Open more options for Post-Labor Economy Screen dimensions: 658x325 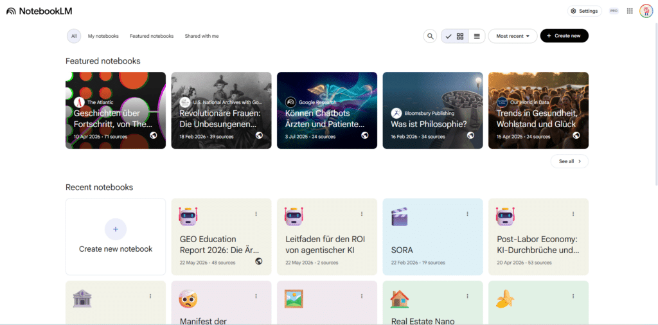click(573, 214)
